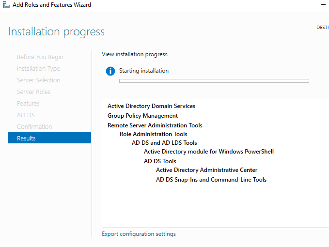
Task: Select AD DS step in sidebar
Action: coord(26,115)
